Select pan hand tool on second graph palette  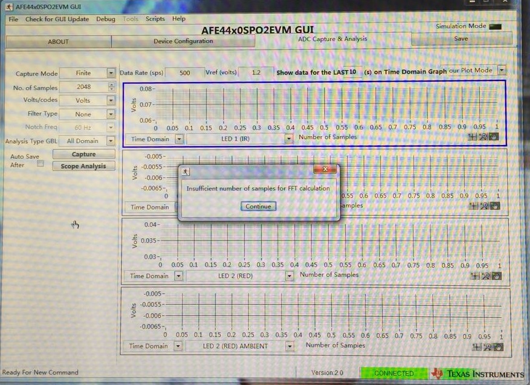pos(495,206)
